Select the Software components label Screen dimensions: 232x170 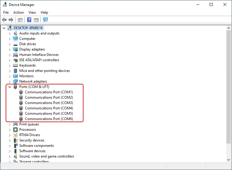pos(37,146)
